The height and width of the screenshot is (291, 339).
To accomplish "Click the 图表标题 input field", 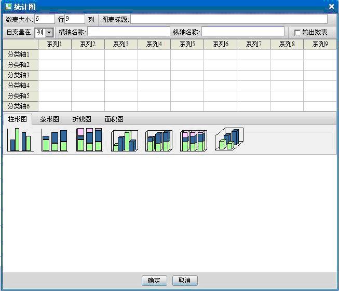I will pos(229,19).
